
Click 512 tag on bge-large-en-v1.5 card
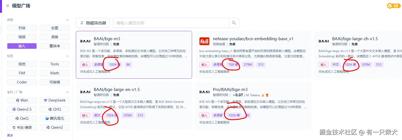[x=140, y=115]
